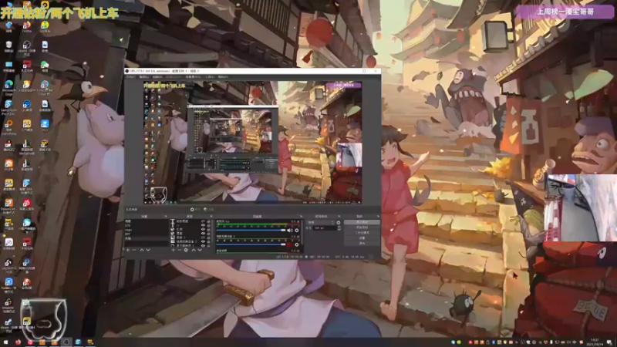The height and width of the screenshot is (347, 617).
Task: Move selected scene up in Scenes panel
Action: click(x=142, y=250)
